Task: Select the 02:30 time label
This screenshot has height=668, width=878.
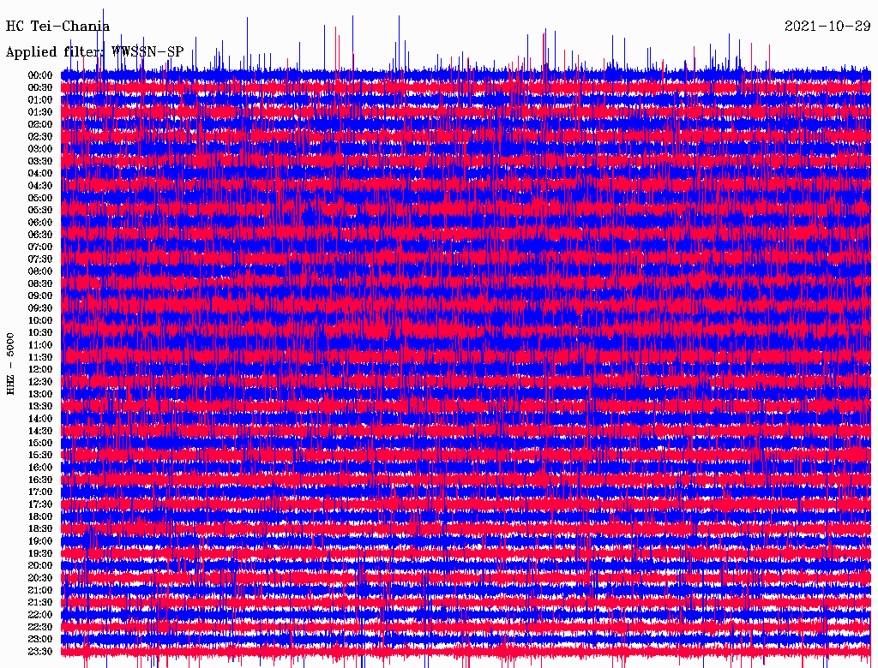Action: tap(40, 136)
